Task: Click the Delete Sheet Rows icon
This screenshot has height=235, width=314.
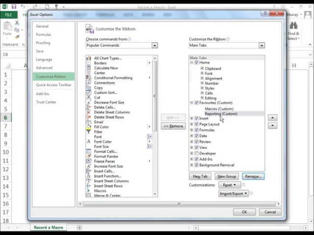Action: tap(88, 117)
